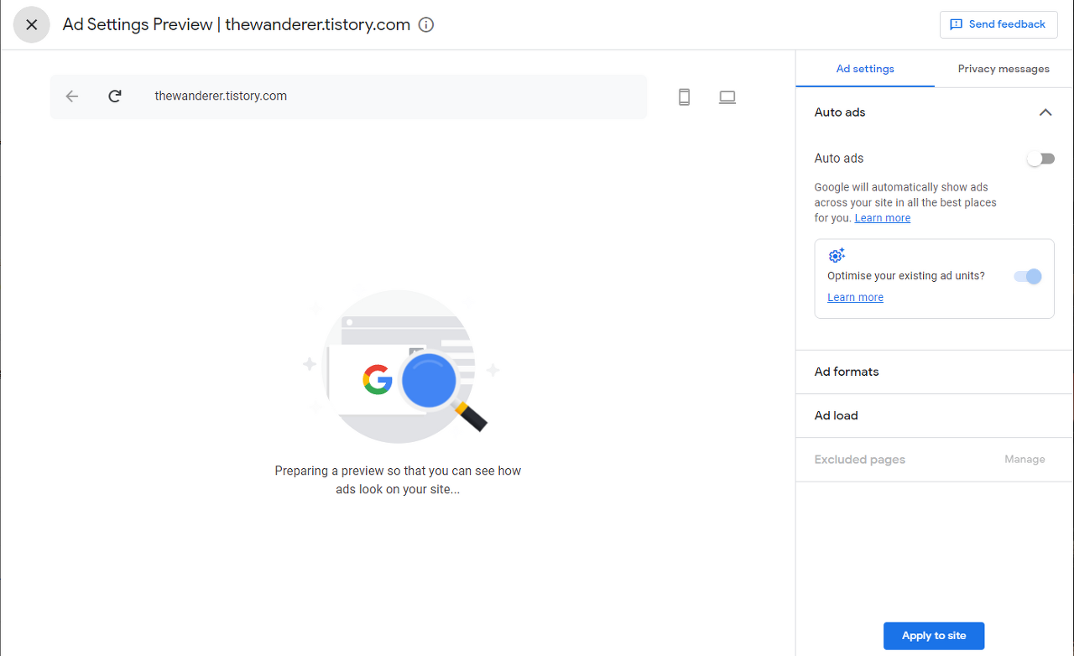Viewport: 1074px width, 656px height.
Task: Click the "Preparing a preview" message text
Action: coord(398,480)
